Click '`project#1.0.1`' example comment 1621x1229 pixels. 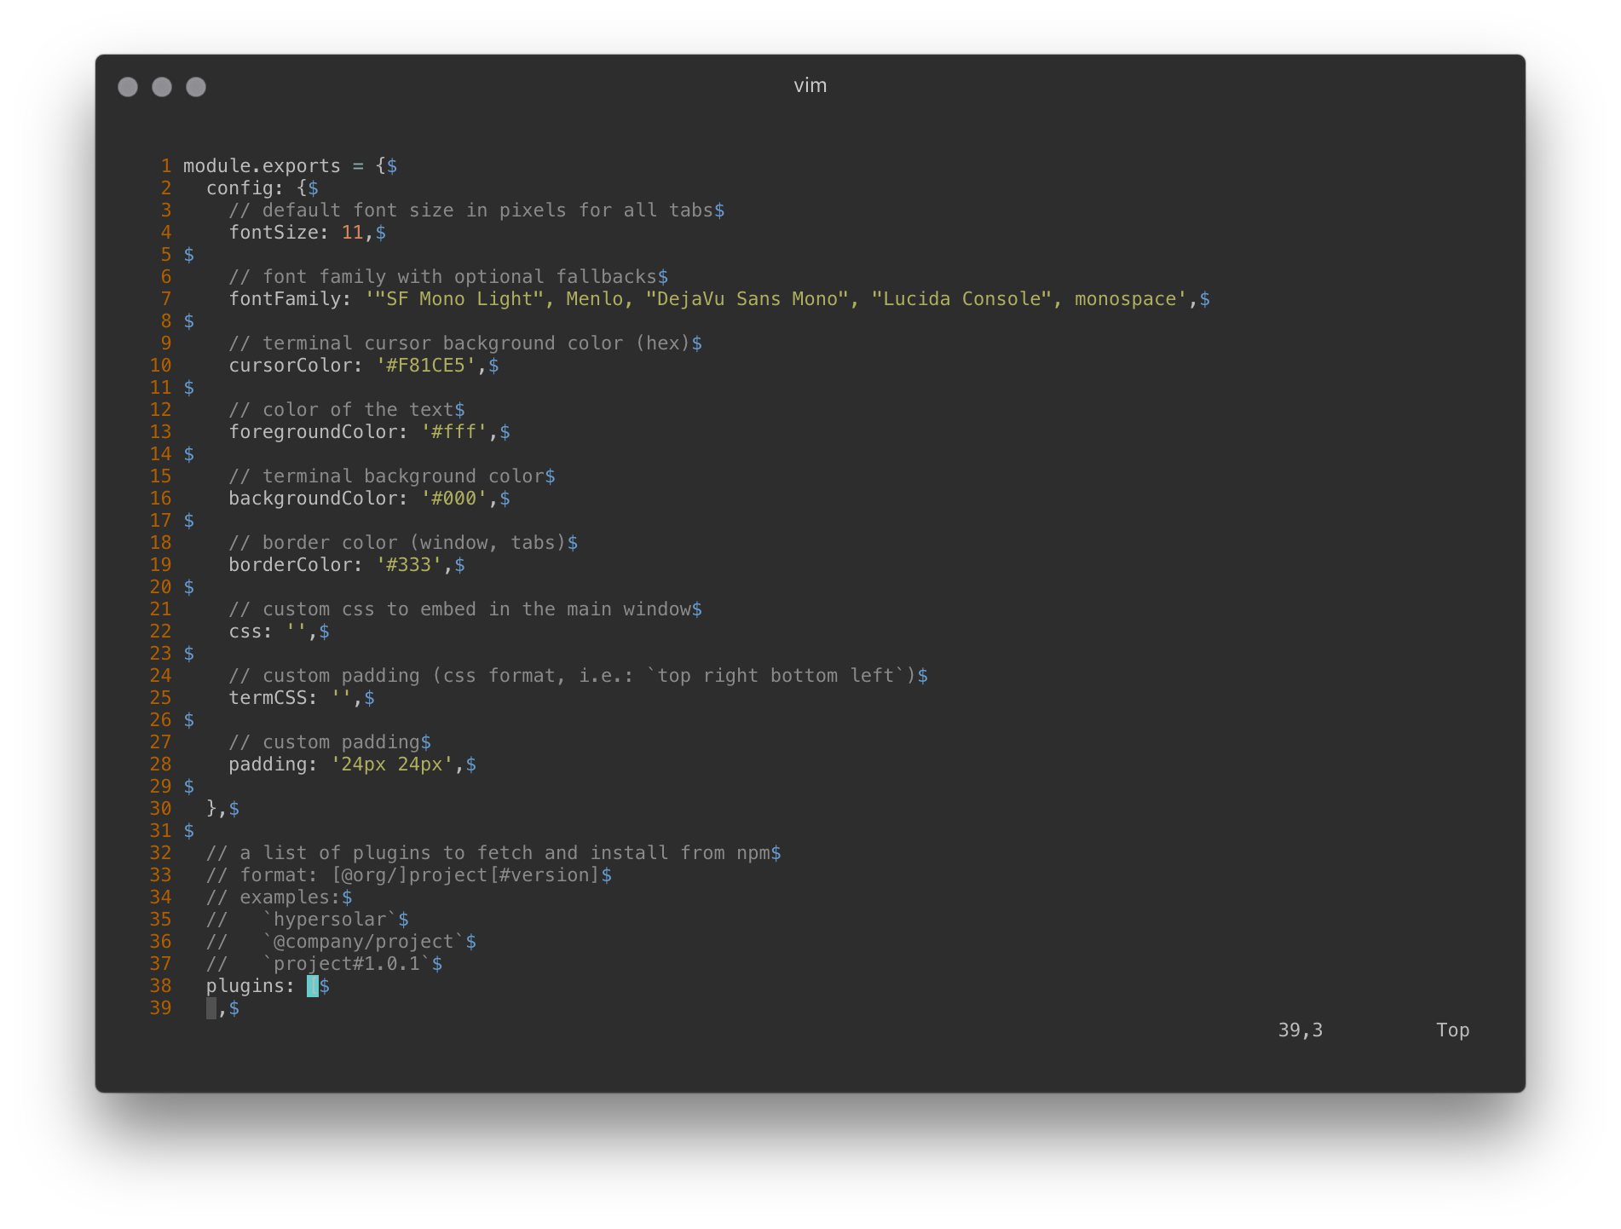347,964
